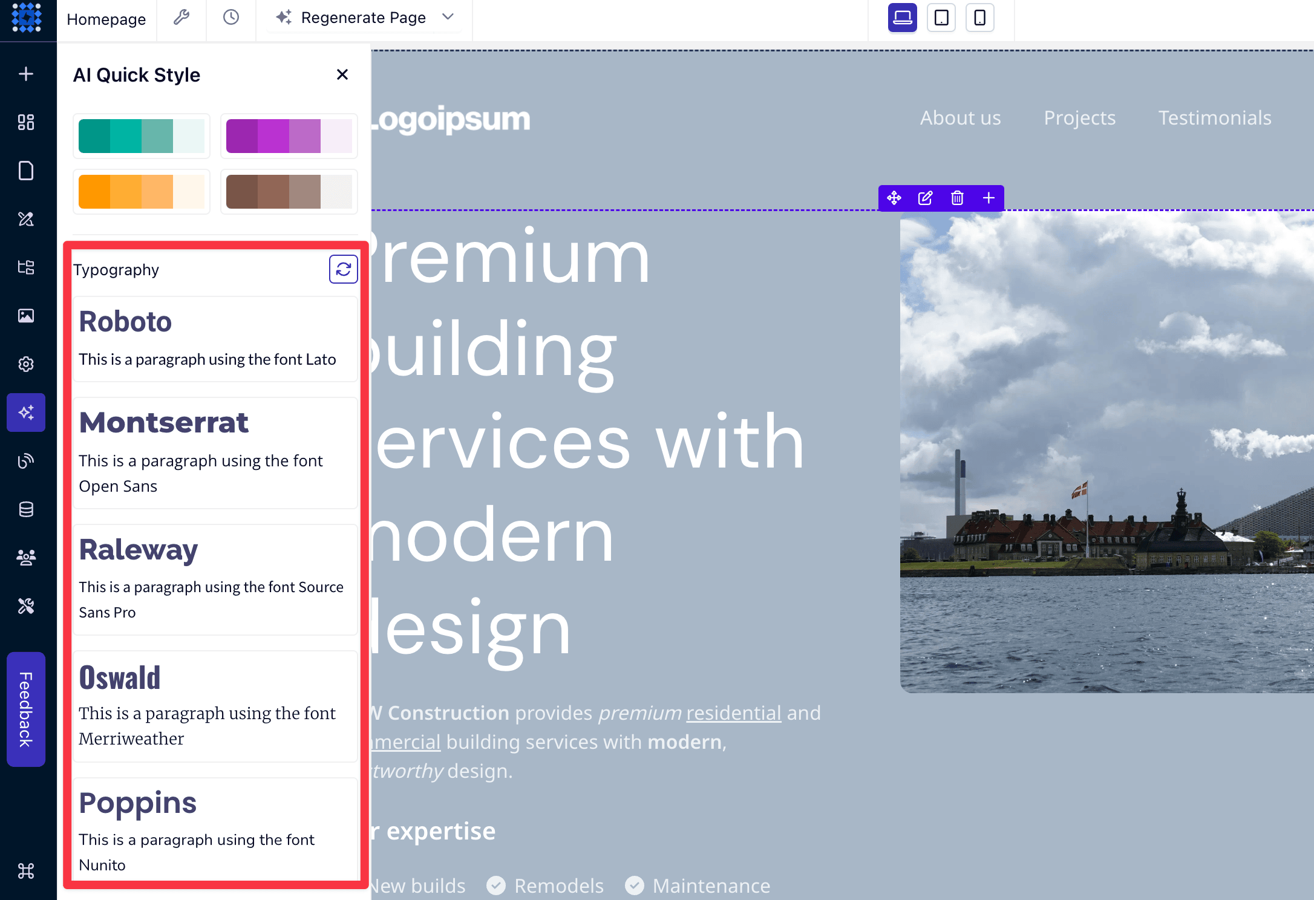Click the Montserrat typography style option
This screenshot has height=900, width=1314.
pyautogui.click(x=214, y=453)
